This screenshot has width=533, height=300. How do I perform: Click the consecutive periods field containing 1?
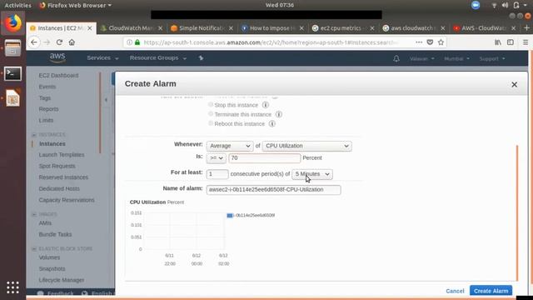point(217,174)
